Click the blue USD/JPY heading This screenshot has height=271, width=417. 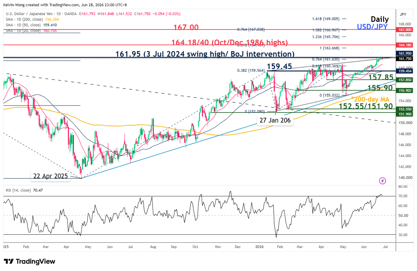coord(372,27)
